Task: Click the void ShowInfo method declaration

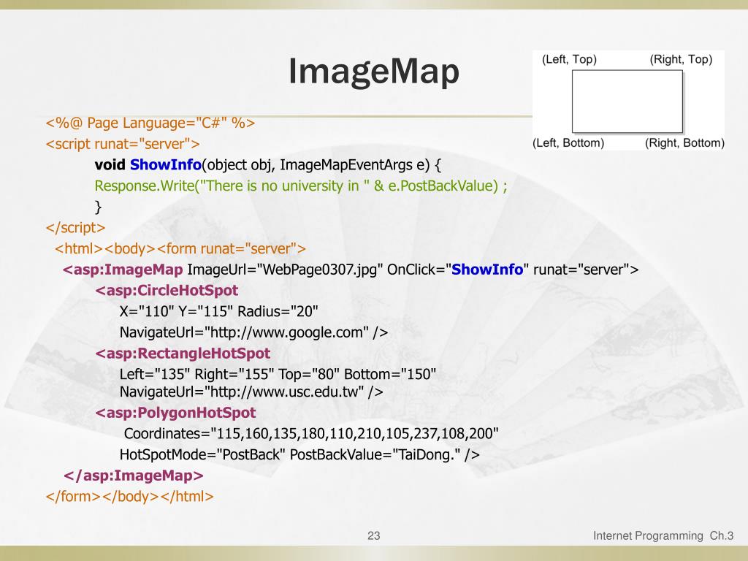Action: point(267,165)
